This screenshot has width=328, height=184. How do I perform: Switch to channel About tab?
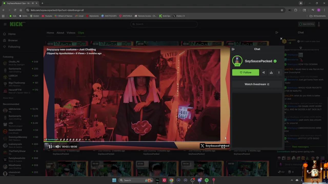[60, 33]
